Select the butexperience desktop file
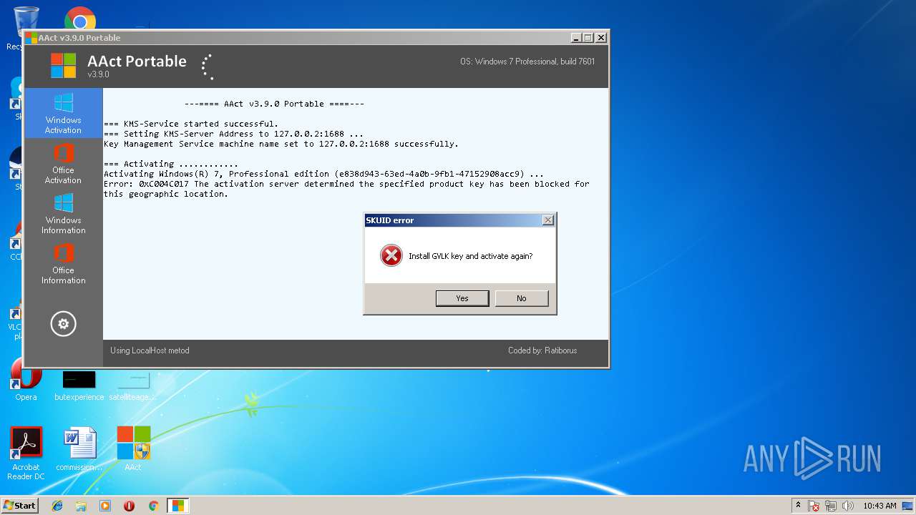This screenshot has height=515, width=916. [79, 385]
